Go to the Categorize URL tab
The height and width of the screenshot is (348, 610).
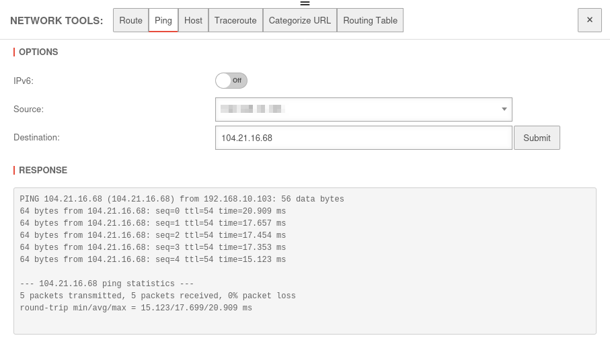point(299,20)
